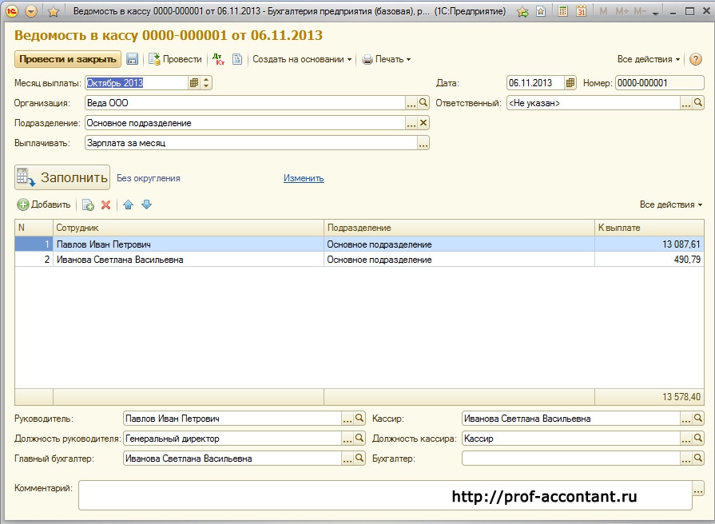The width and height of the screenshot is (715, 524).
Task: Click the Номер field 0000-000001
Action: 659,83
